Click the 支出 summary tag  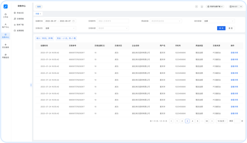pos(66,38)
